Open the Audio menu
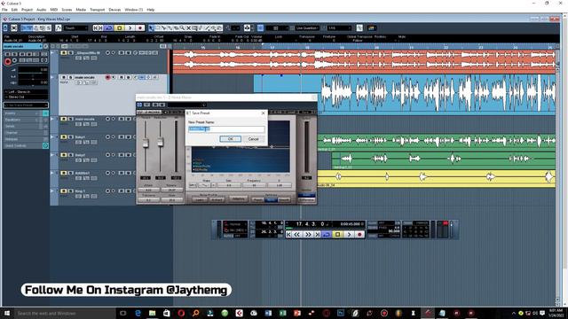The width and height of the screenshot is (568, 319). pos(42,10)
